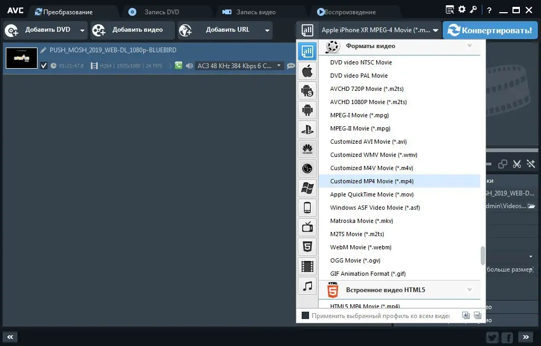Click the key registration icon

tap(473, 10)
